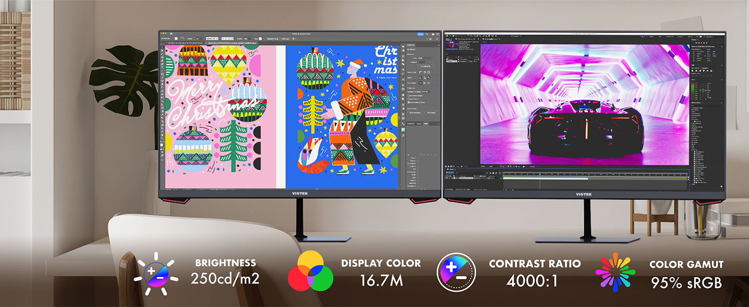Click the Edit Artboards button
Image resolution: width=749 pixels, height=307 pixels.
click(x=425, y=66)
